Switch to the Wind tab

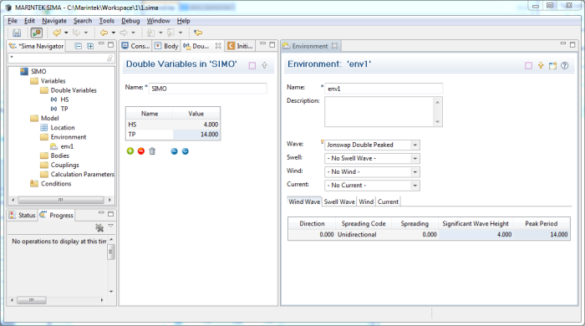[366, 201]
